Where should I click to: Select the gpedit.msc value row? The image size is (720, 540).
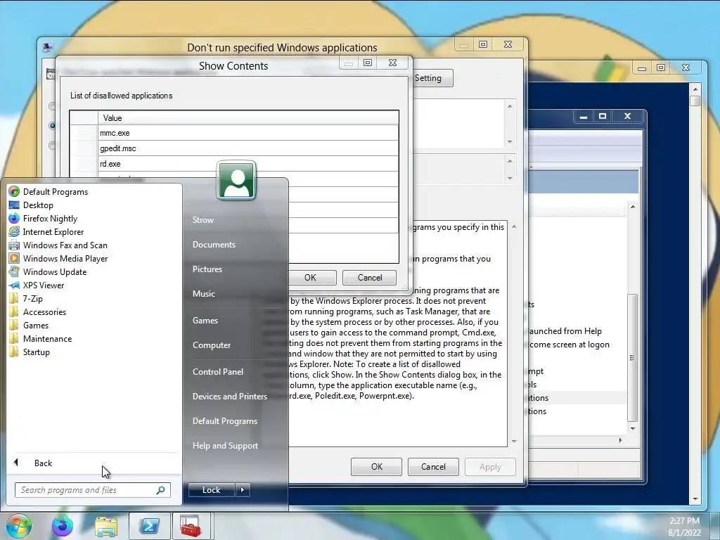[x=248, y=148]
